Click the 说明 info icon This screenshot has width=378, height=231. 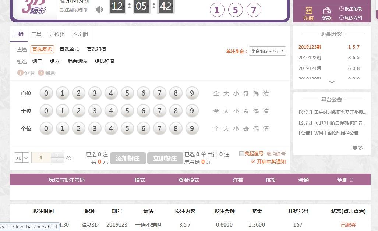point(20,73)
